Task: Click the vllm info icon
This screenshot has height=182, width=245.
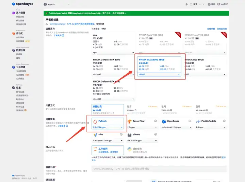Action: pyautogui.click(x=121, y=134)
